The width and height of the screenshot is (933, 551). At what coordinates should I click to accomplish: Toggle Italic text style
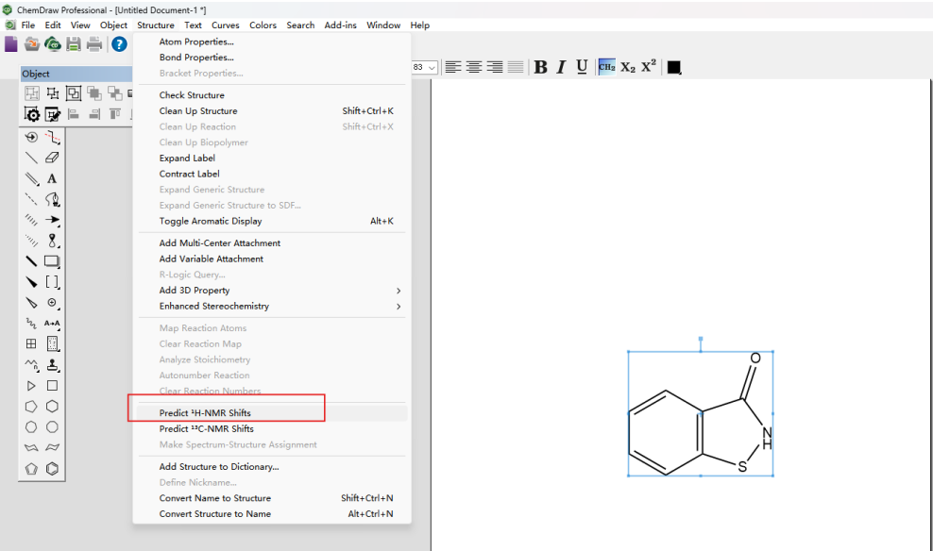coord(561,67)
